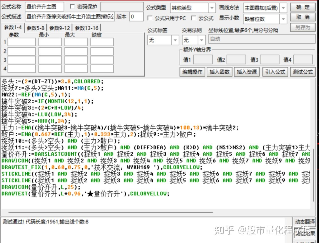Image resolution: width=319 pixels, height=243 pixels.
Task: Run the 测试公式 button
Action: tap(303, 72)
